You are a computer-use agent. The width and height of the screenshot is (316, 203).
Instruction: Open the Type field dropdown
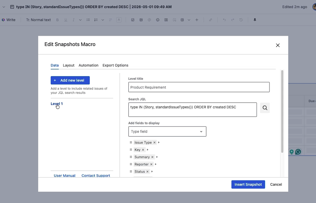pos(167,131)
